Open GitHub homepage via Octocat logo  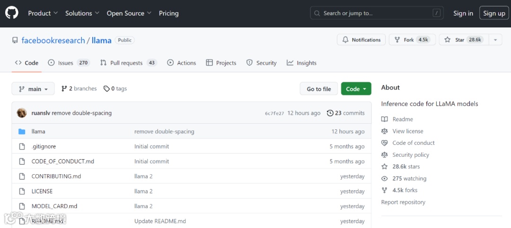12,13
